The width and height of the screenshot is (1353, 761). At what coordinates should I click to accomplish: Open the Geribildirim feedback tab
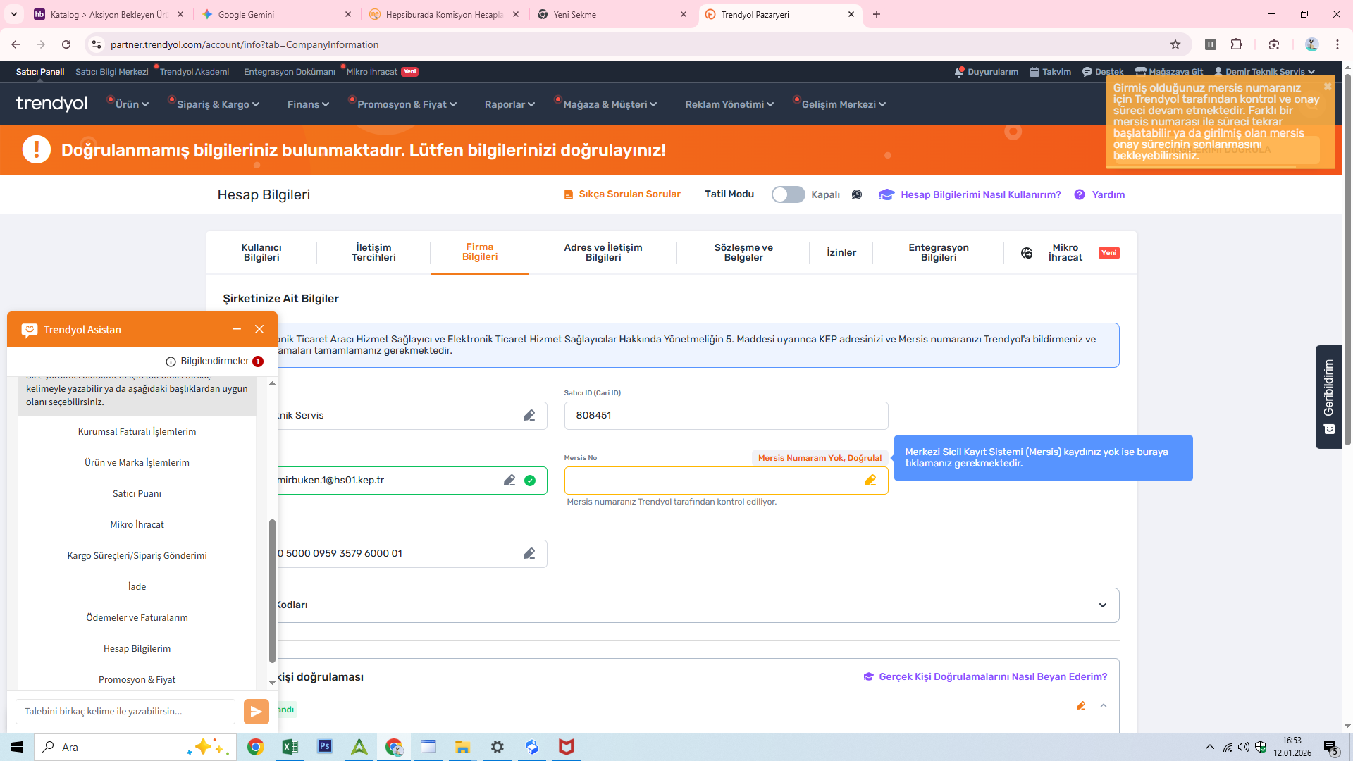[1329, 397]
